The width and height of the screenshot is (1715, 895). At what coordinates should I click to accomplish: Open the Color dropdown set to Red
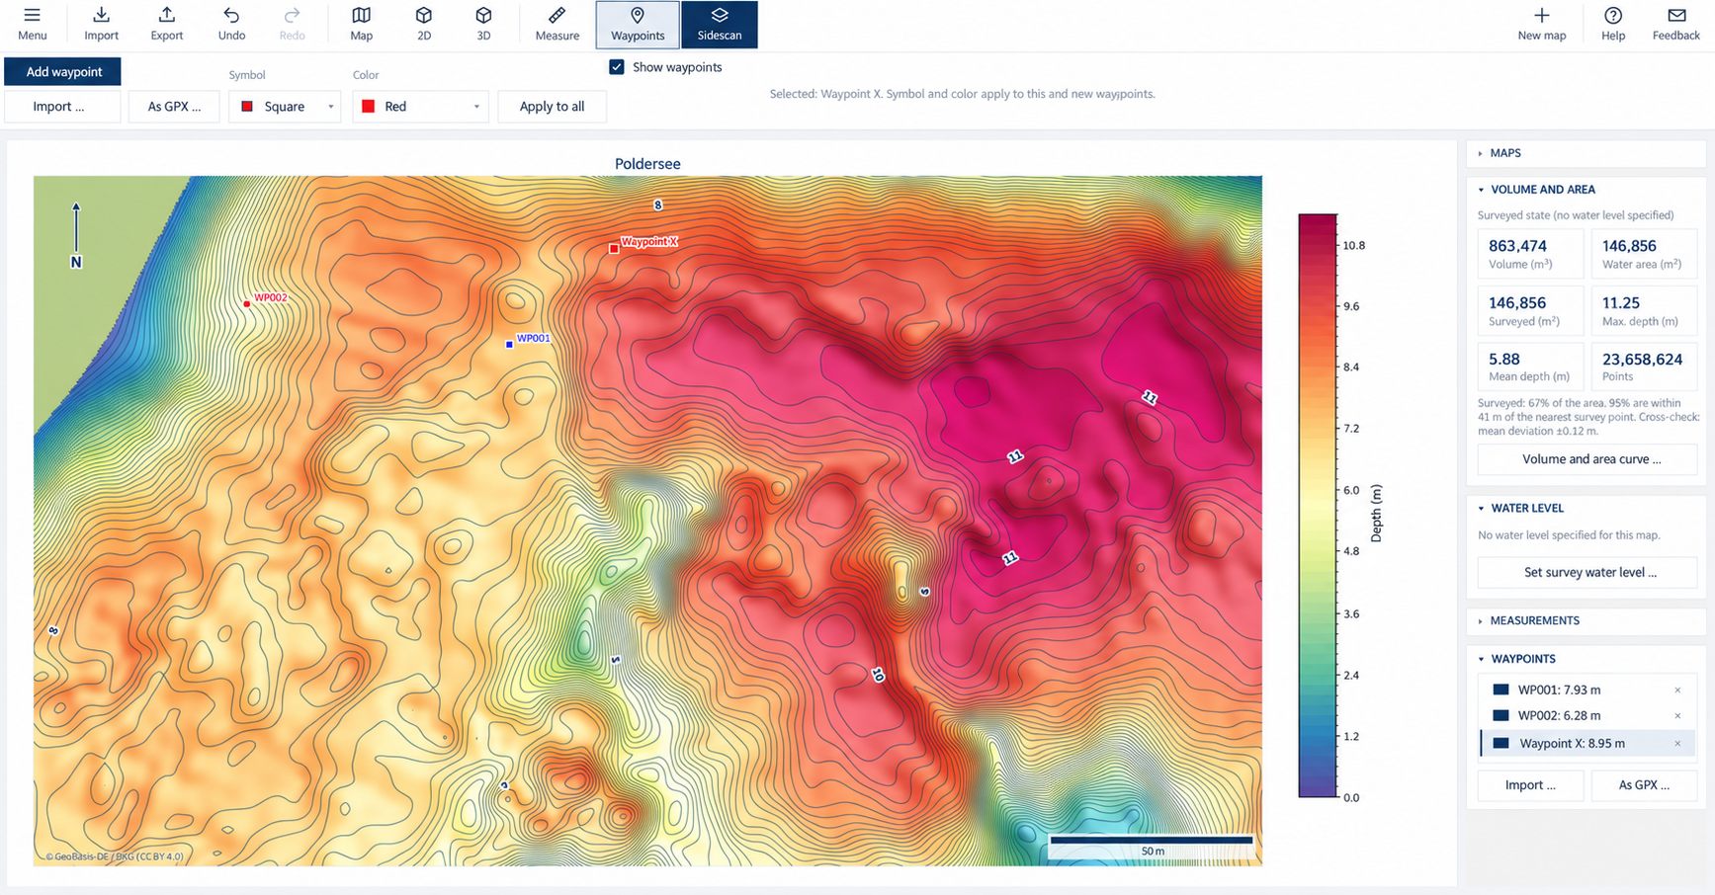pos(420,107)
